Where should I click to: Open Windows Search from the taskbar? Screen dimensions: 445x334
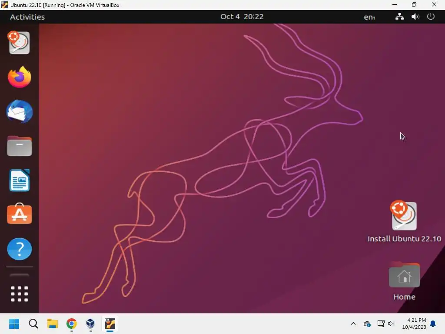(x=33, y=324)
